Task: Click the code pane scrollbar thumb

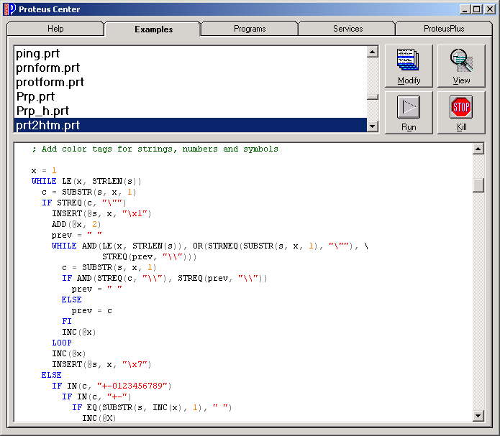Action: pos(478,185)
